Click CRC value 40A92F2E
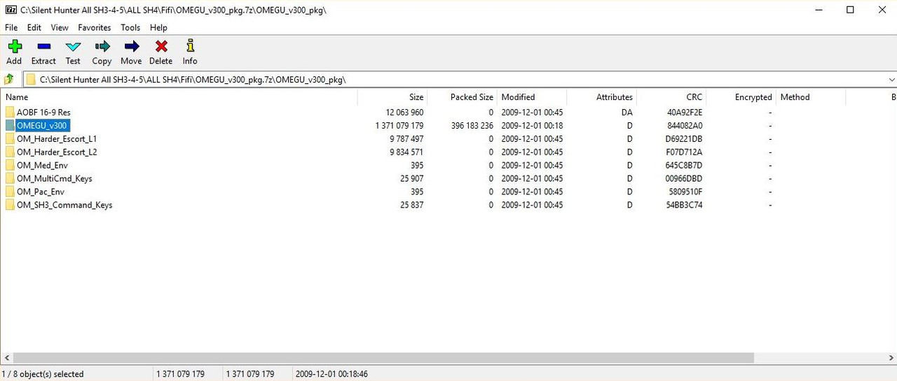The height and width of the screenshot is (381, 897). coord(685,113)
